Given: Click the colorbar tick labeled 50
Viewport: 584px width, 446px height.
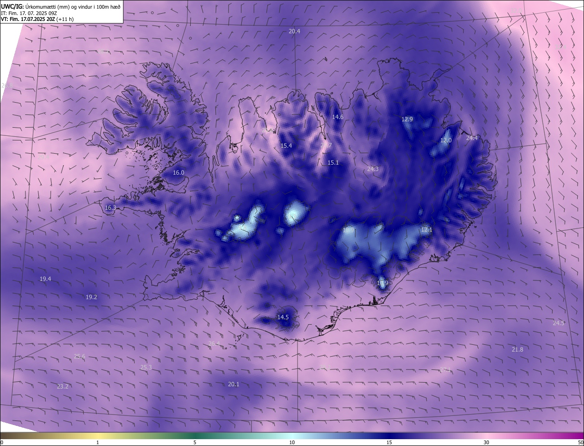Looking at the screenshot, I should coord(580,442).
